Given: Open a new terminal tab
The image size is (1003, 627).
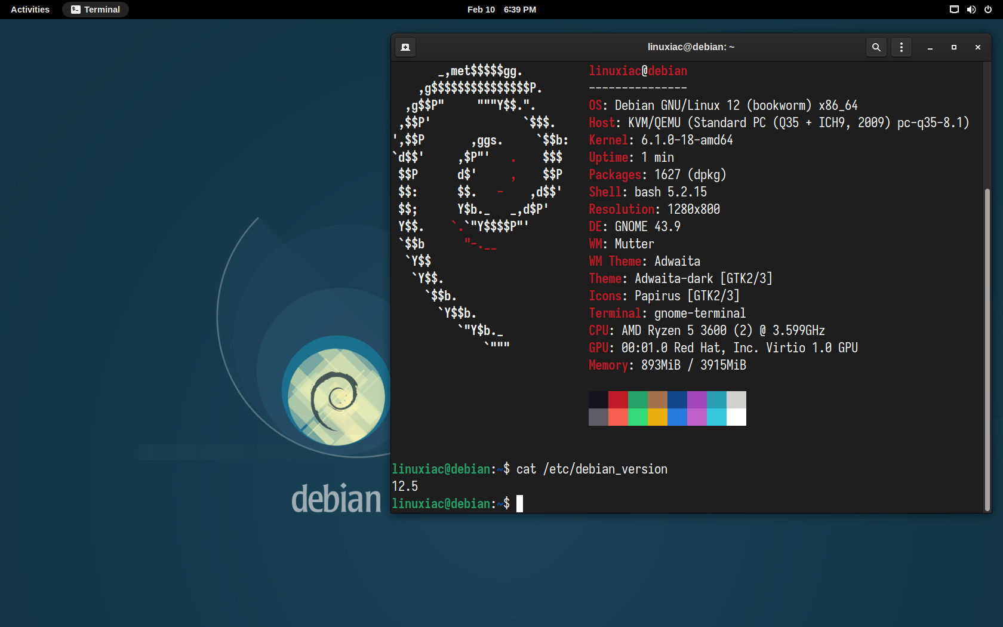Looking at the screenshot, I should (405, 47).
